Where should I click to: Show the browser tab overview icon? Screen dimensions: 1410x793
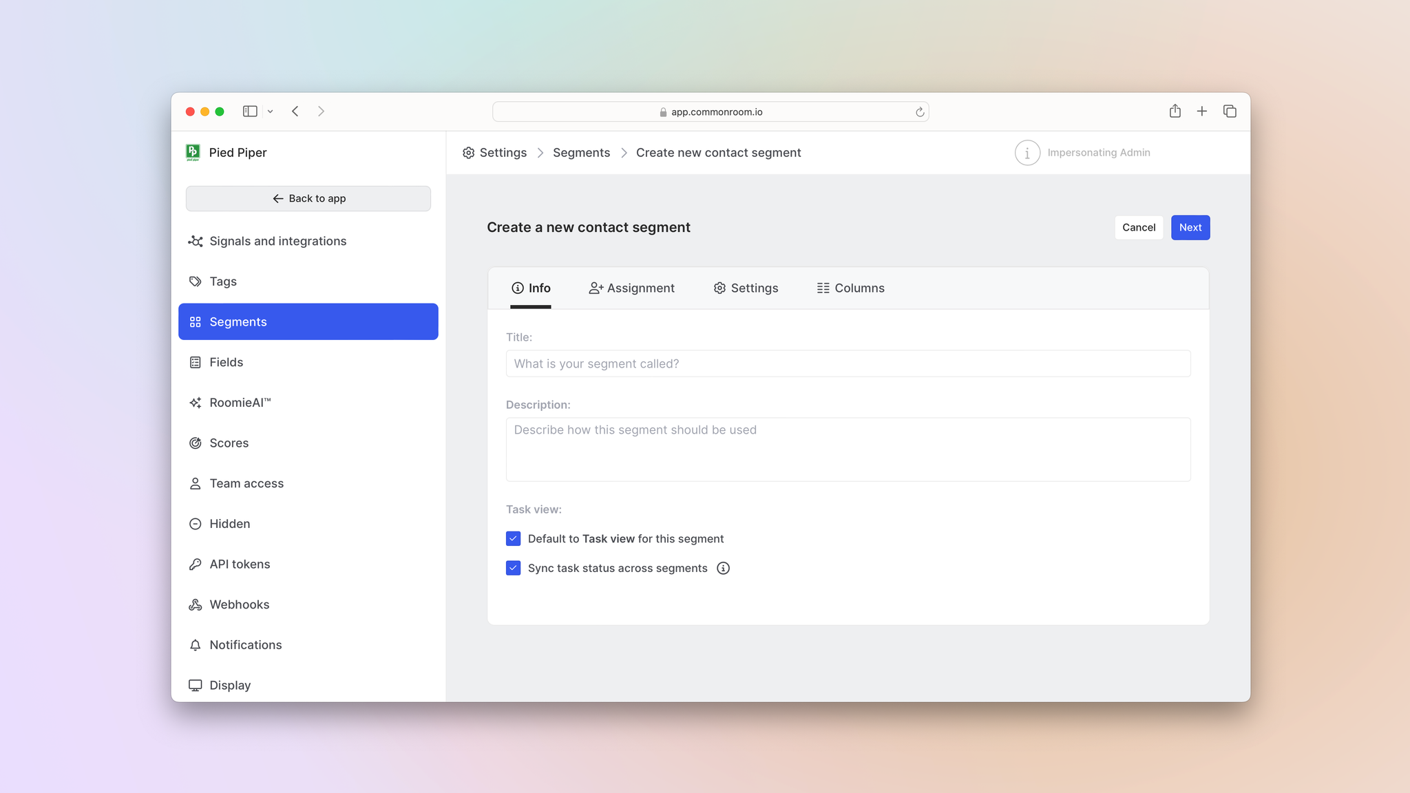point(1230,112)
